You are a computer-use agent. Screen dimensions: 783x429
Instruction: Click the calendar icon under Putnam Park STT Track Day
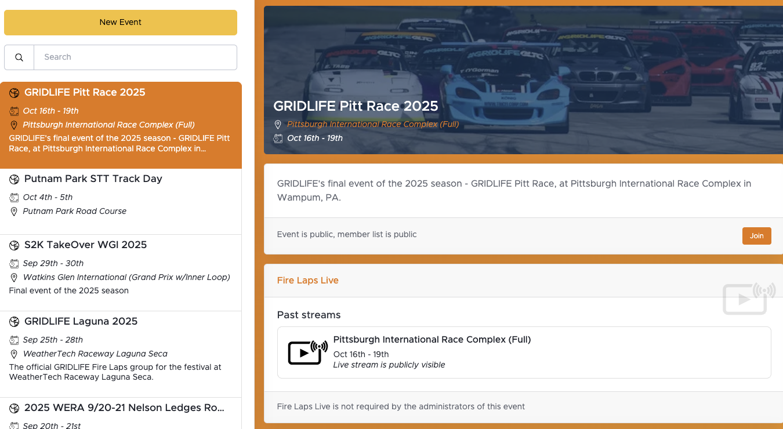coord(13,197)
